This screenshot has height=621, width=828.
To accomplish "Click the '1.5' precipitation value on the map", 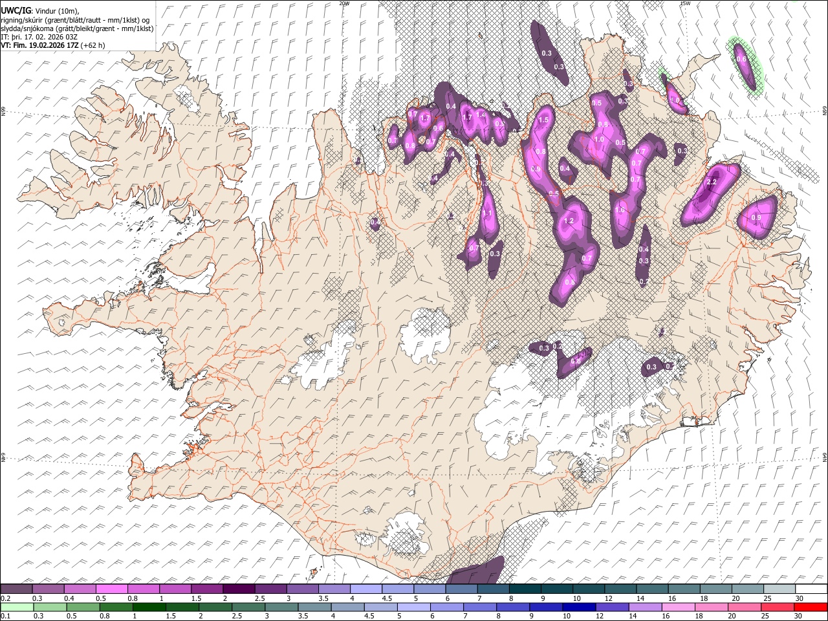I will [543, 120].
